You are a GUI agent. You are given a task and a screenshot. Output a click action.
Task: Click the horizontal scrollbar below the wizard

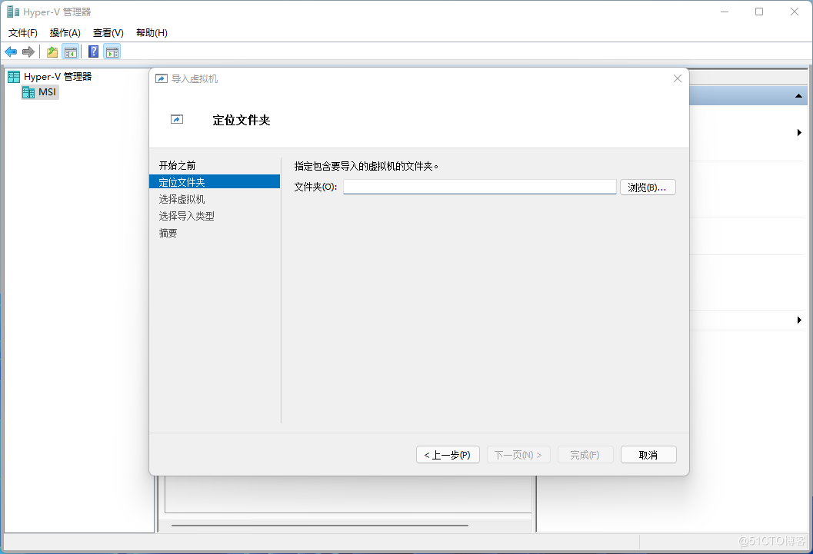[319, 526]
